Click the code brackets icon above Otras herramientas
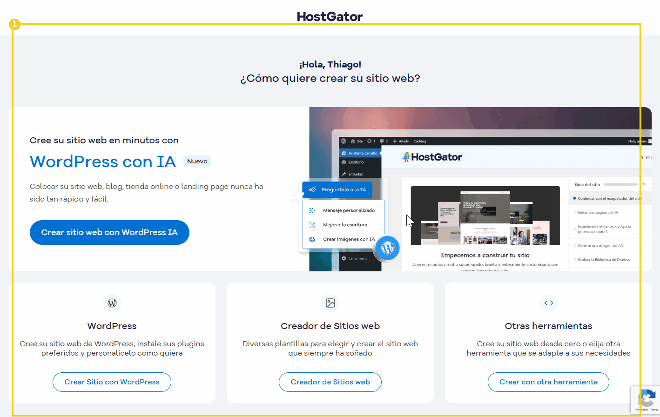Screen dimensions: 660x417 click(x=549, y=303)
